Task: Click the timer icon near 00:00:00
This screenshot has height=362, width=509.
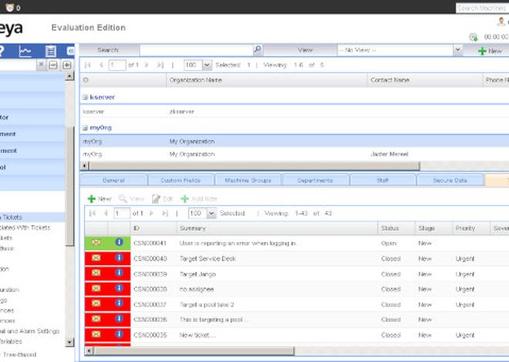Action: [x=473, y=37]
